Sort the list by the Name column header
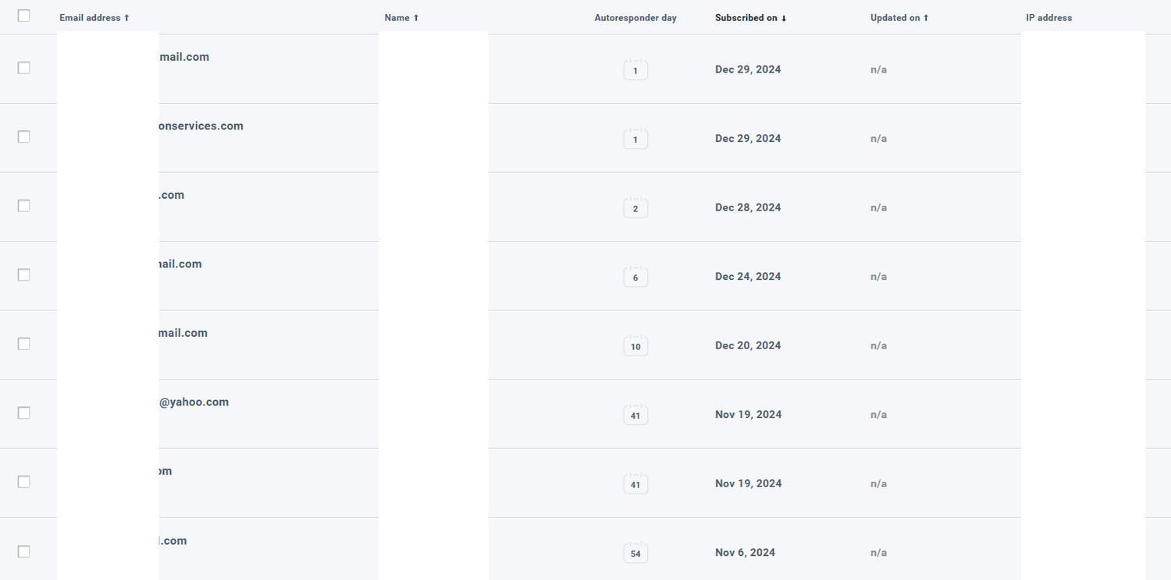Screen dimensions: 1171x580 397,17
